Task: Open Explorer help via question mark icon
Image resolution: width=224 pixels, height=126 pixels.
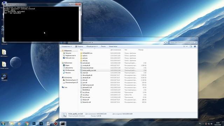Action: point(195,47)
